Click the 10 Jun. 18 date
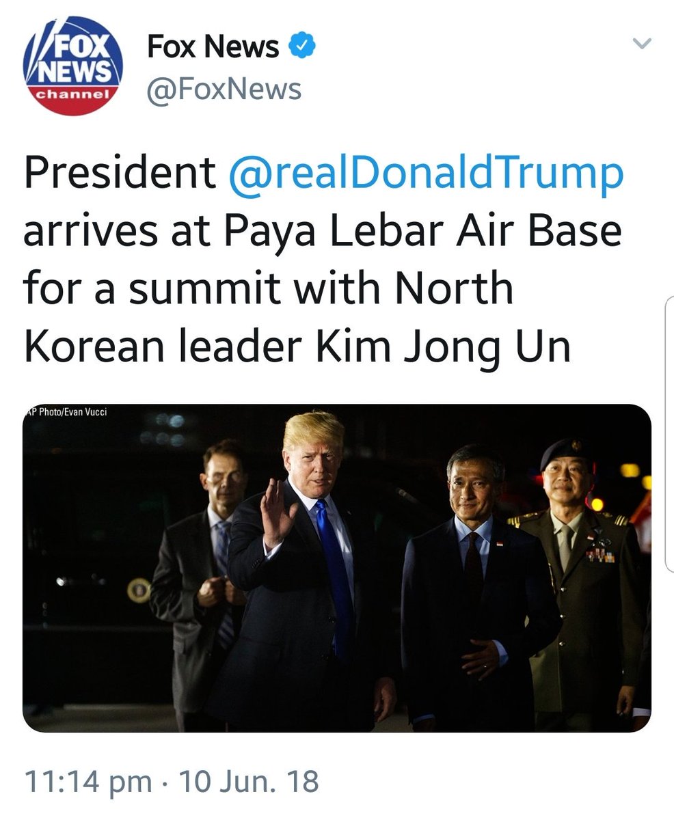Screen dimensions: 674x820 [x=249, y=781]
